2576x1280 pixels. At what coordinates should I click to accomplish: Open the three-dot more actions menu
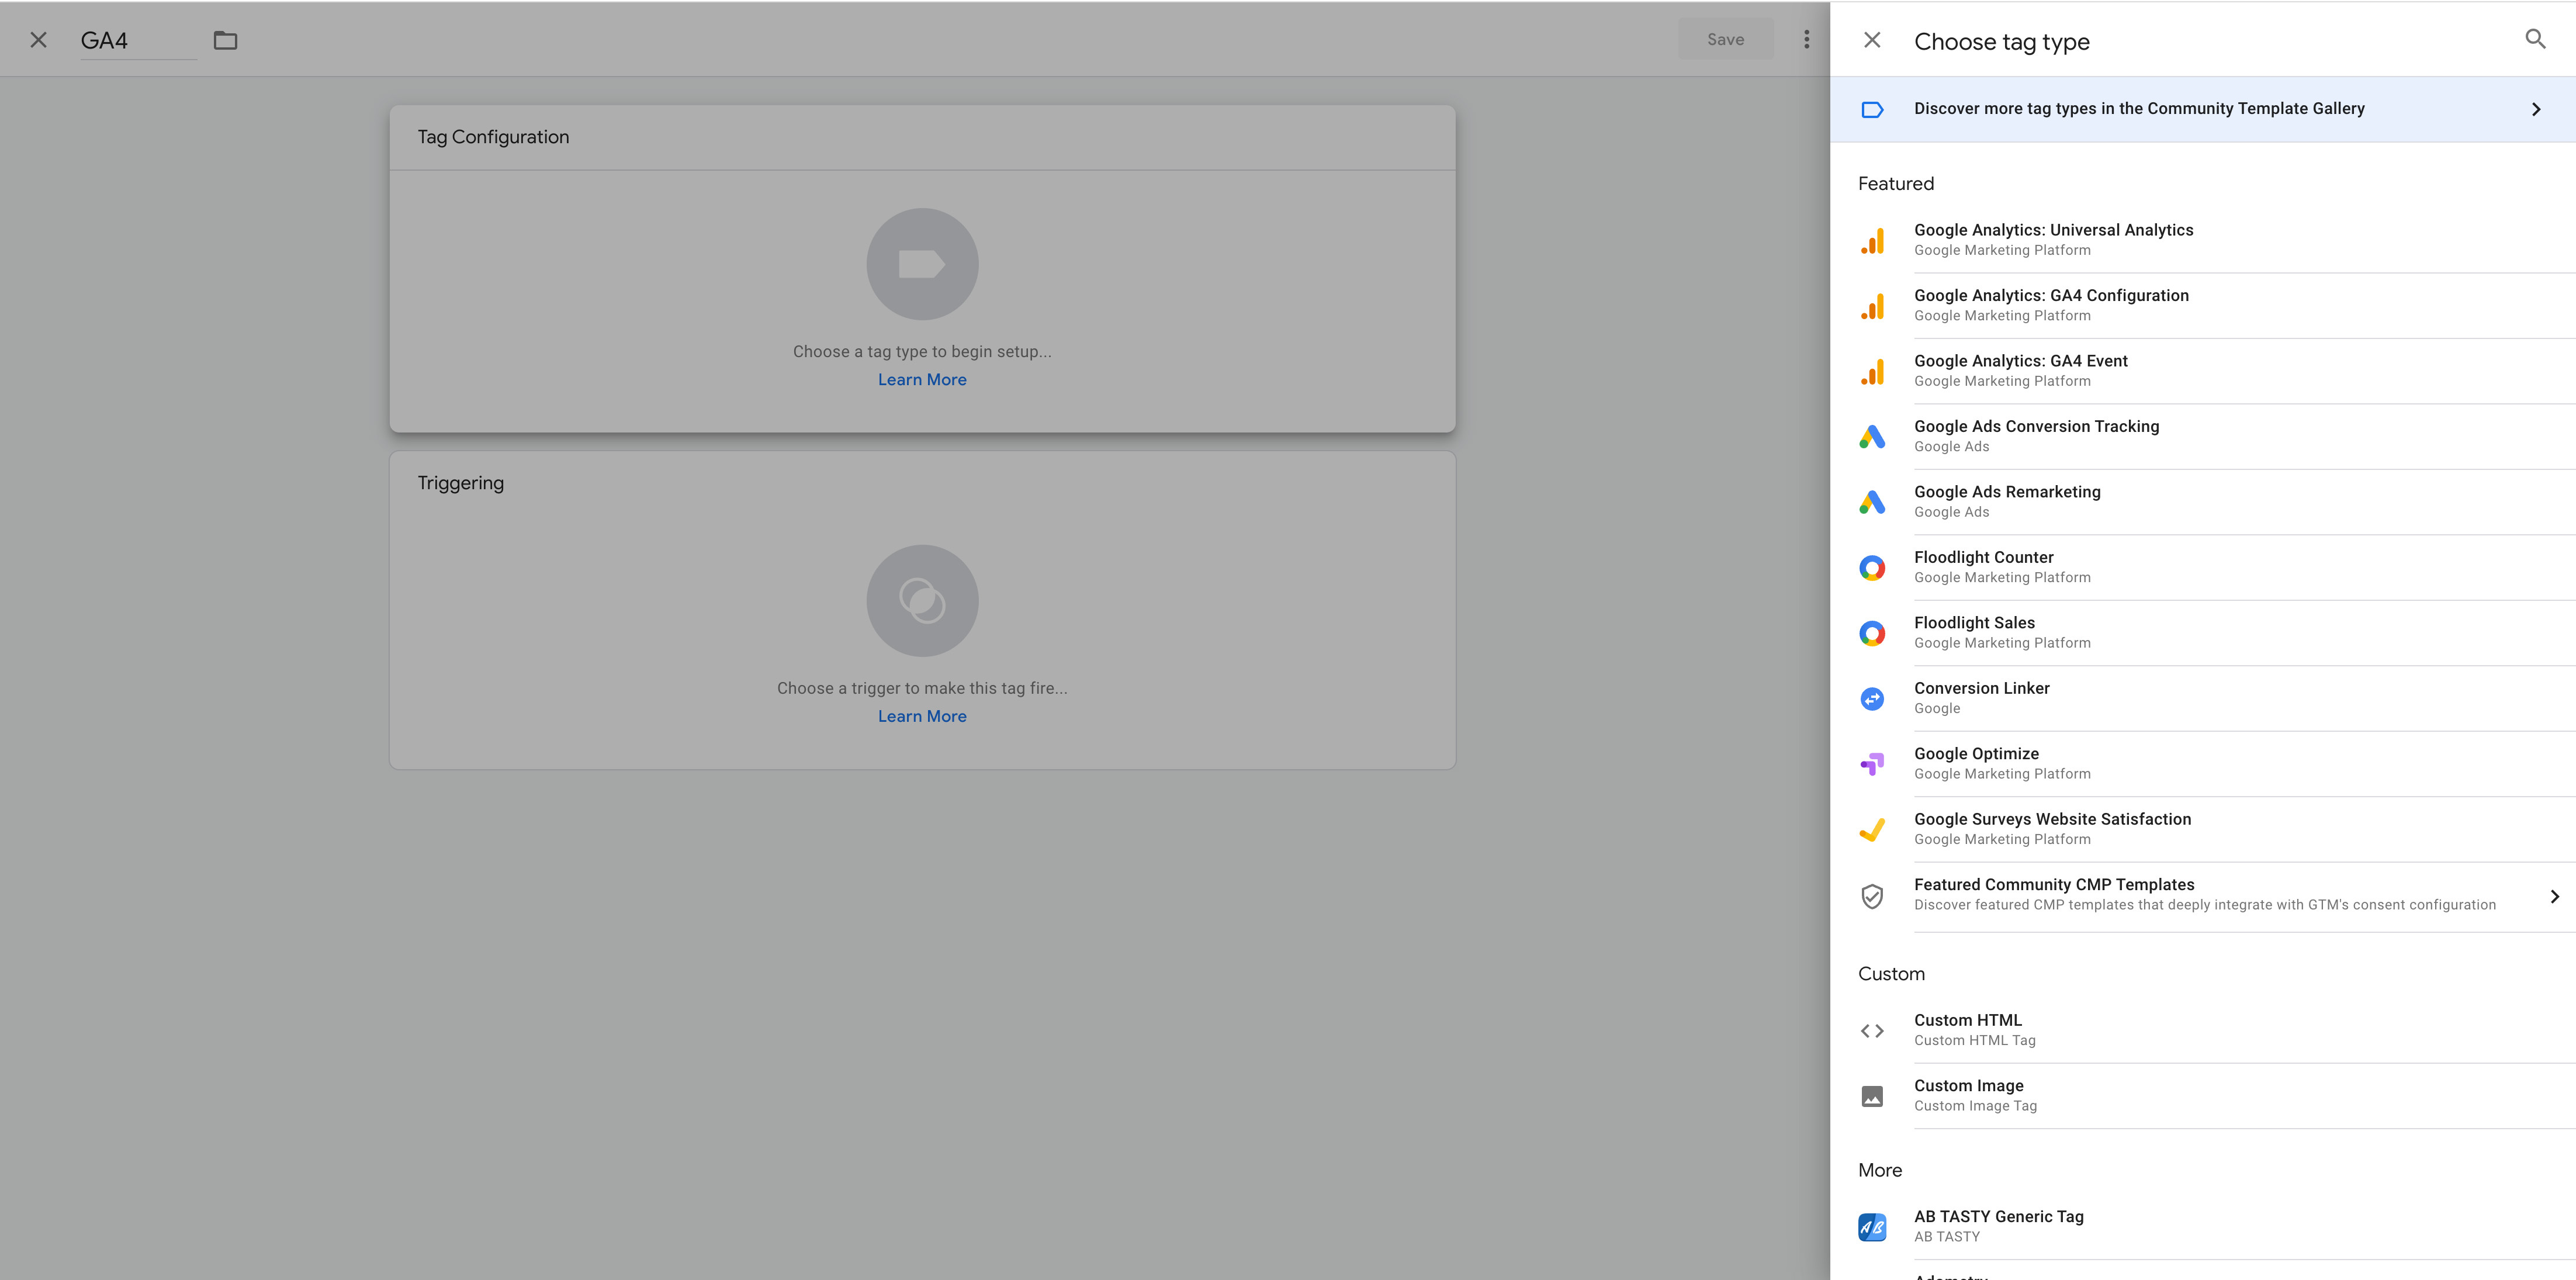[1806, 39]
